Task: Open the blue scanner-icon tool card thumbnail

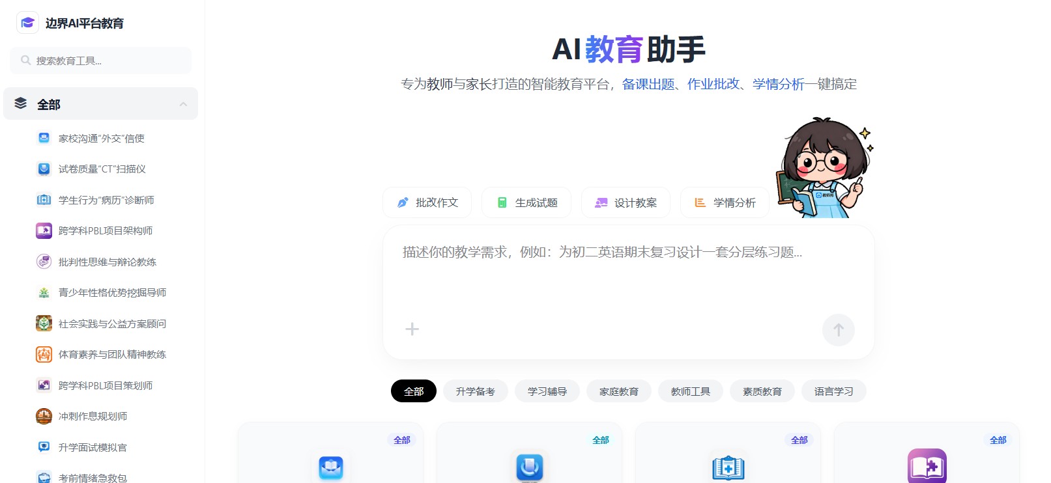Action: point(530,467)
